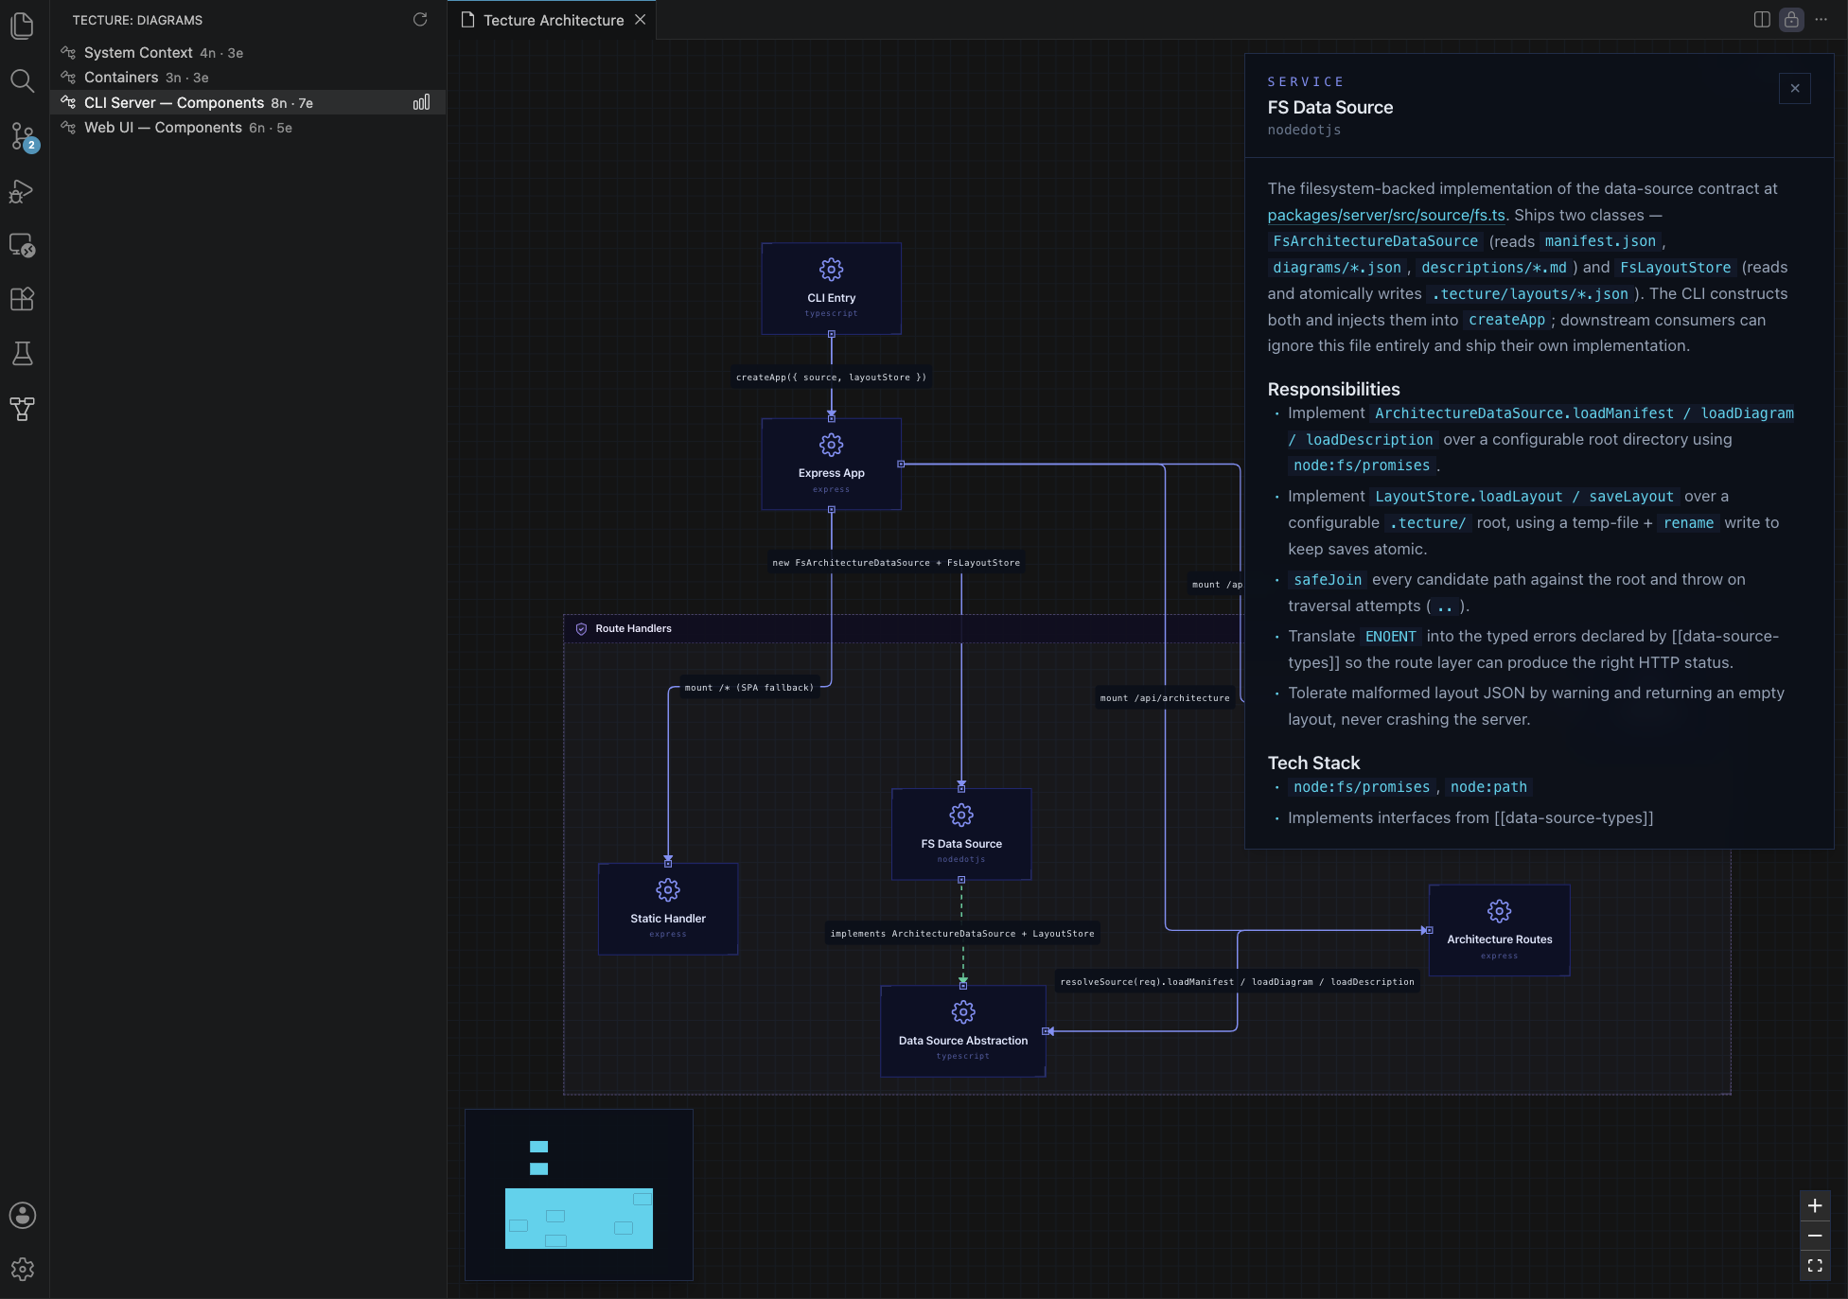
Task: Click the 'mount /api/architecture' edge label
Action: (x=1165, y=698)
